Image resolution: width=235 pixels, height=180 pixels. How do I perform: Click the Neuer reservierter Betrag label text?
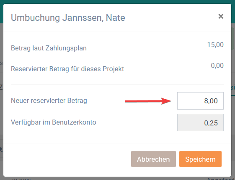[49, 100]
